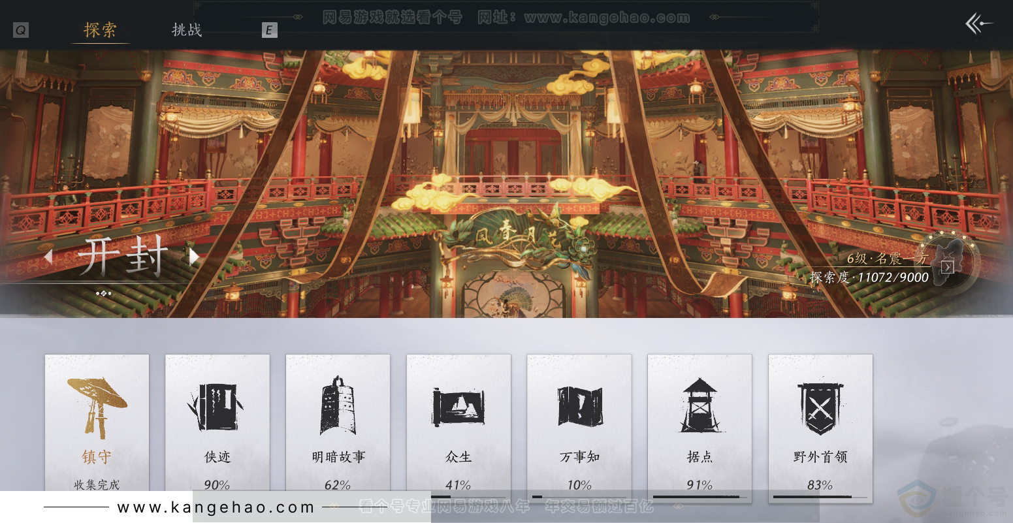Click the 83% value under 野外首领
Image resolution: width=1013 pixels, height=523 pixels.
point(820,484)
